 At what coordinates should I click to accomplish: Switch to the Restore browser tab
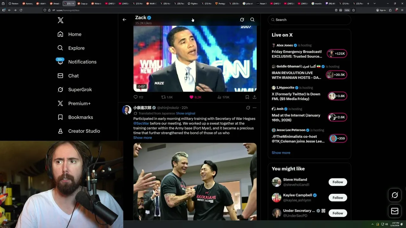coord(14,3)
